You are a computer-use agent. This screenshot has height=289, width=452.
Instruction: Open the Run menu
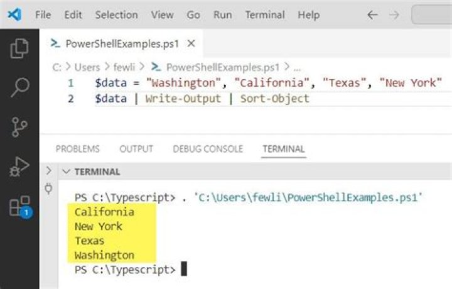(222, 14)
